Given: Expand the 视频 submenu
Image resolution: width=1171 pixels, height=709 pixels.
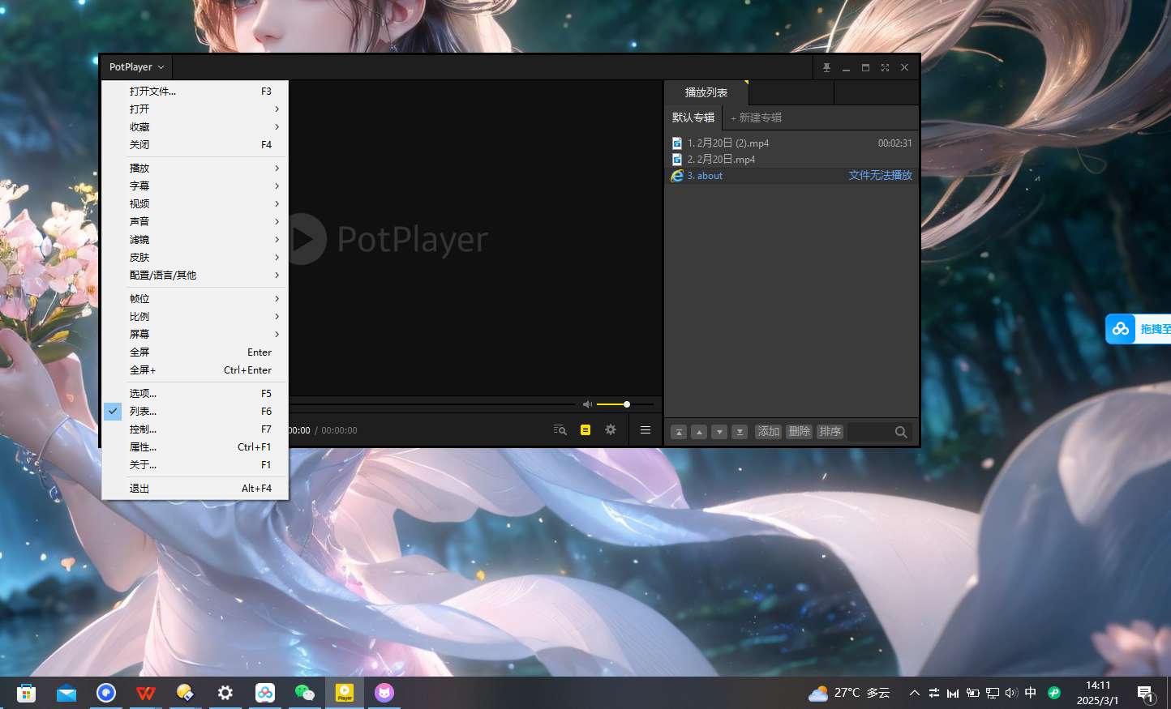Looking at the screenshot, I should coord(195,203).
